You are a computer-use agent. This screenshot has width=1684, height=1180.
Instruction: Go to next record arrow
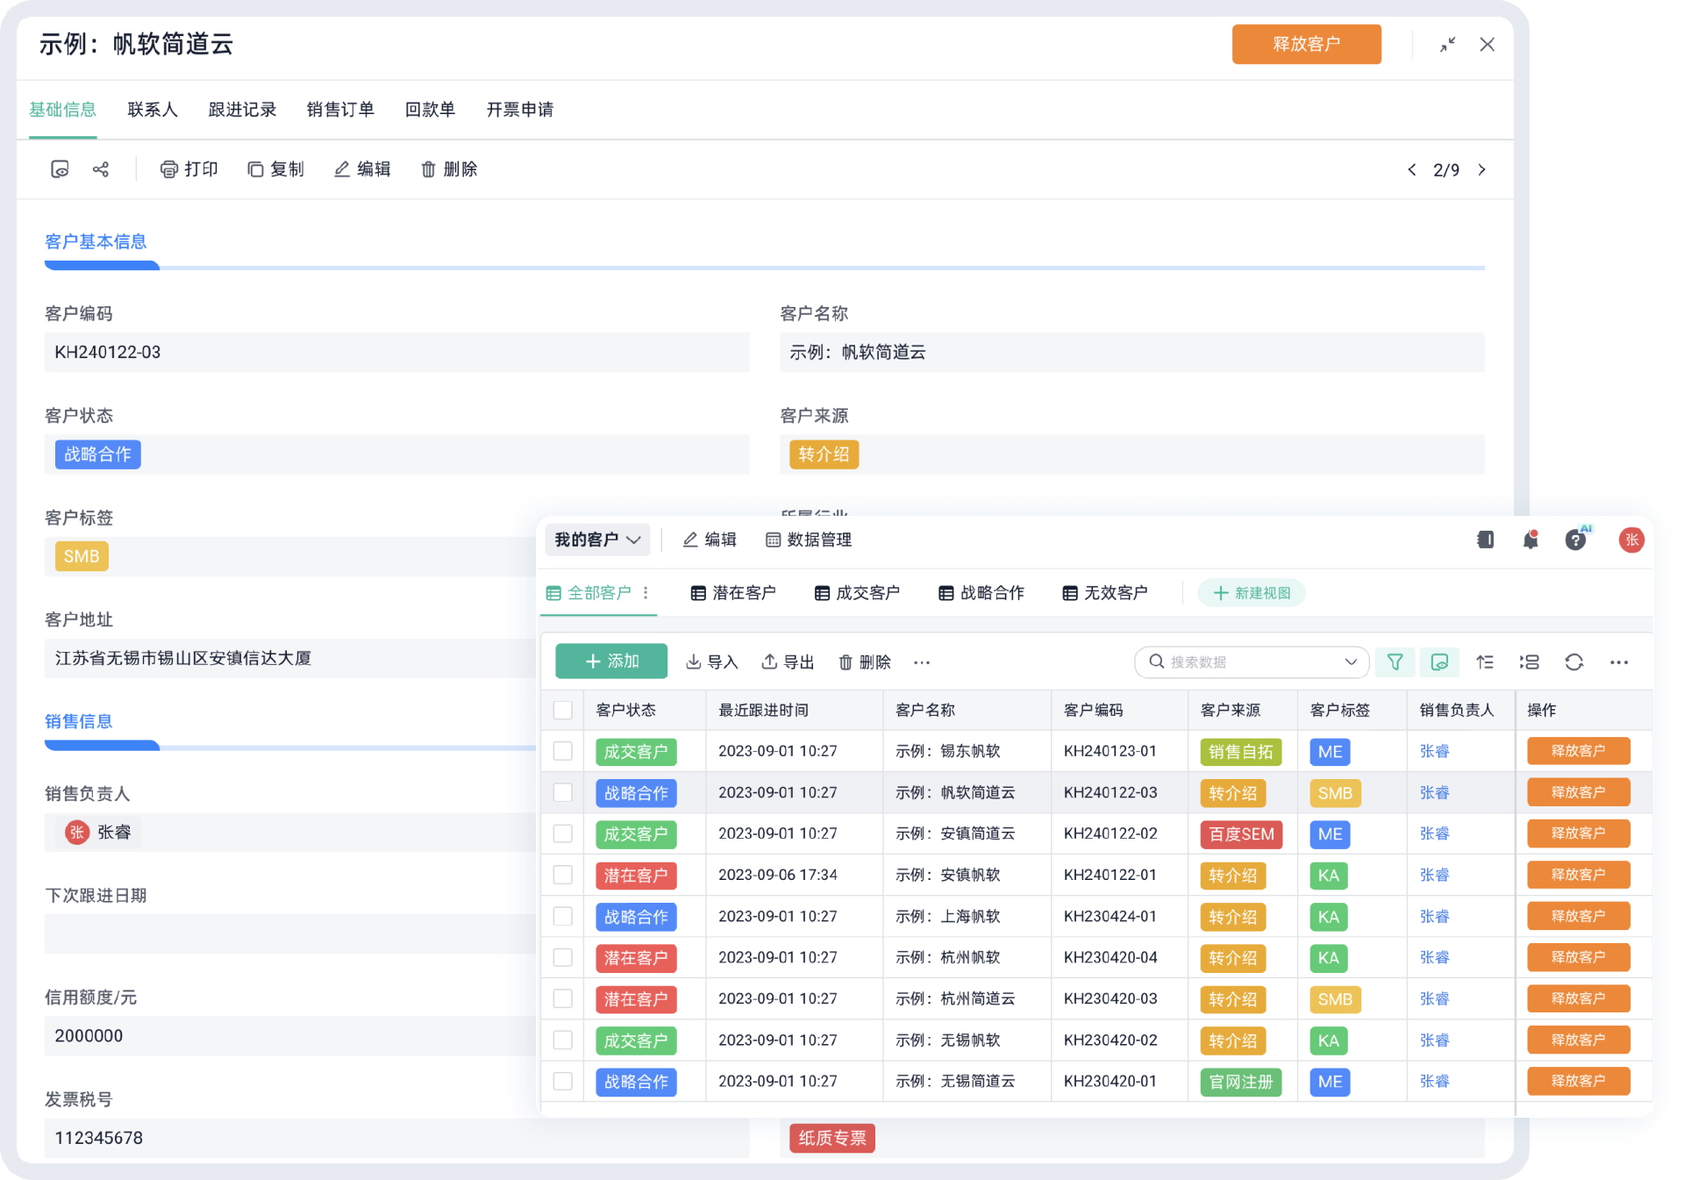pyautogui.click(x=1482, y=170)
